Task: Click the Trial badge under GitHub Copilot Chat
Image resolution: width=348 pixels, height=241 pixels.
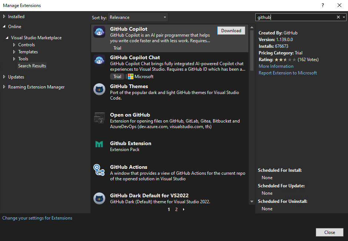Action: (117, 77)
